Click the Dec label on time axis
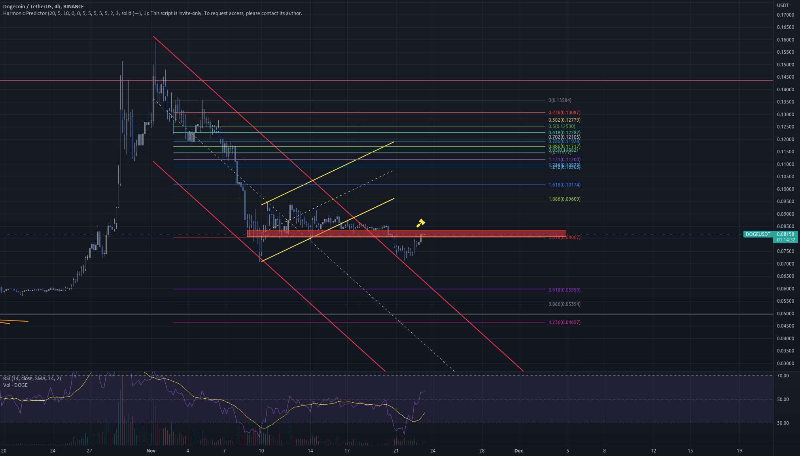Screen dimensions: 800x456 [x=518, y=451]
